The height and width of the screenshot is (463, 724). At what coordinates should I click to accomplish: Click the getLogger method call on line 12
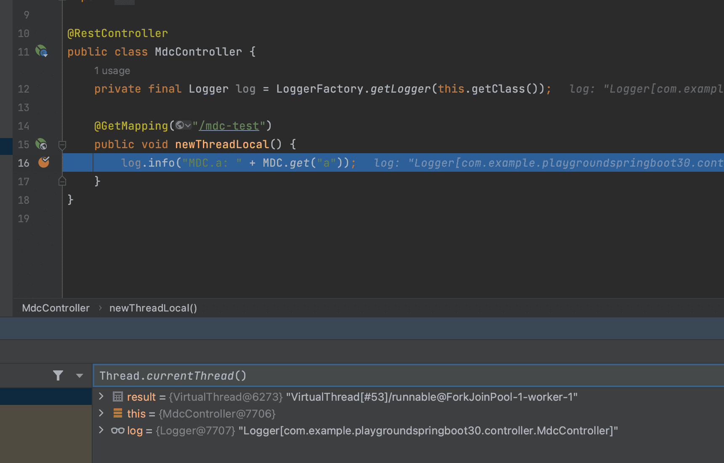pyautogui.click(x=400, y=89)
